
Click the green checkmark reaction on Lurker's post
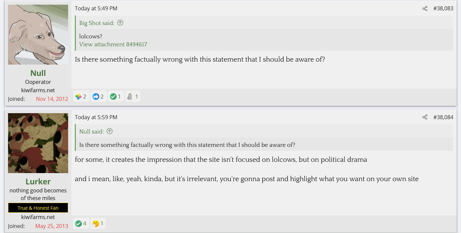point(79,223)
